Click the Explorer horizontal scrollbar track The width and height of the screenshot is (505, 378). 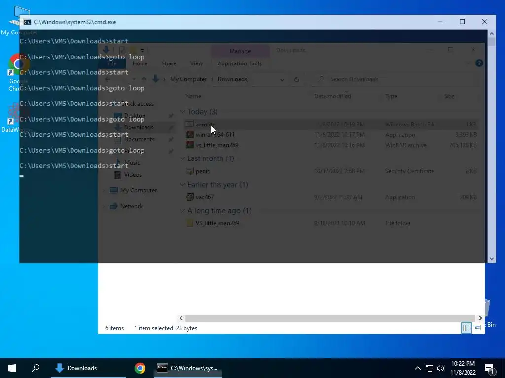[330, 318]
